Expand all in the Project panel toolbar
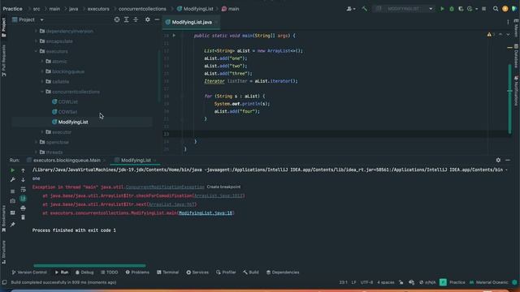Image resolution: width=520 pixels, height=292 pixels. tap(127, 19)
